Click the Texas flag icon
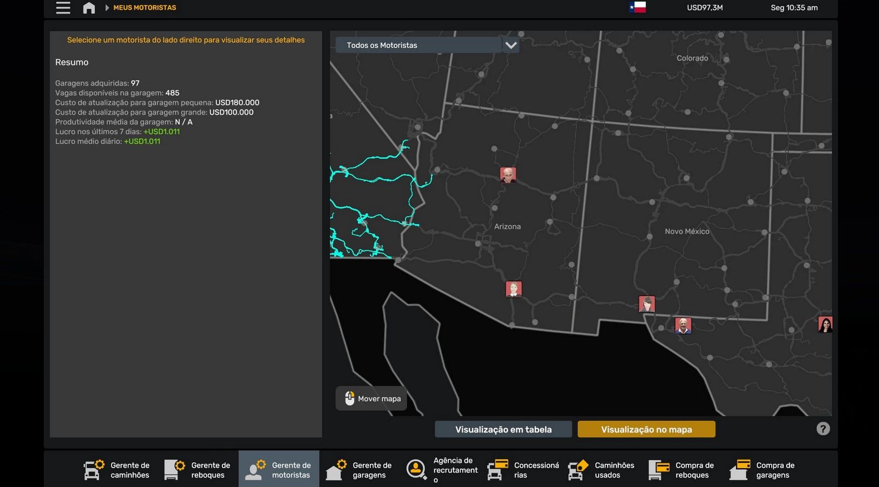This screenshot has height=487, width=879. pyautogui.click(x=638, y=7)
